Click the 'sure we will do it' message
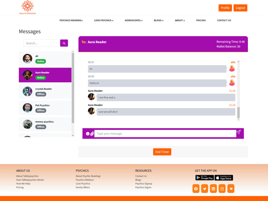This screenshot has width=268, height=201. tap(166, 111)
